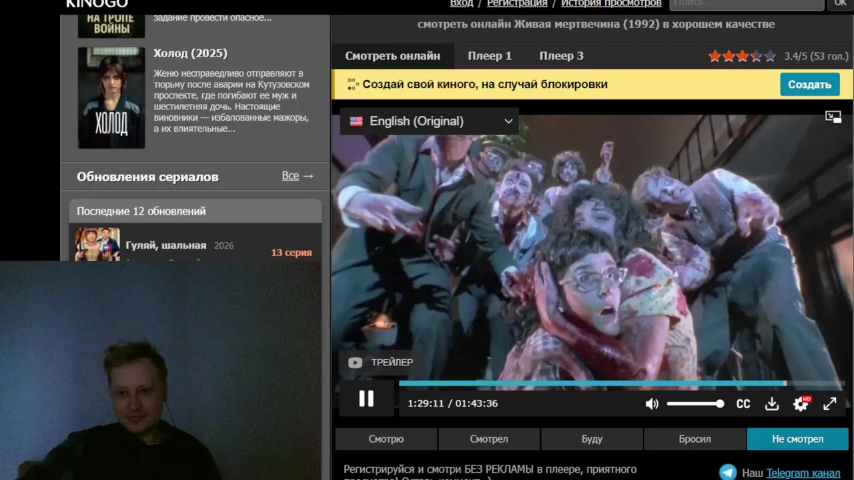Screen dimensions: 854x480
Task: Click the ТРЕЙЛЕР button
Action: (380, 363)
